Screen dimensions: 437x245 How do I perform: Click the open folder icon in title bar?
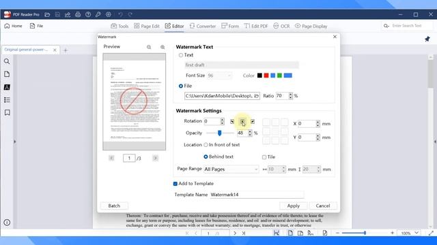click(47, 14)
